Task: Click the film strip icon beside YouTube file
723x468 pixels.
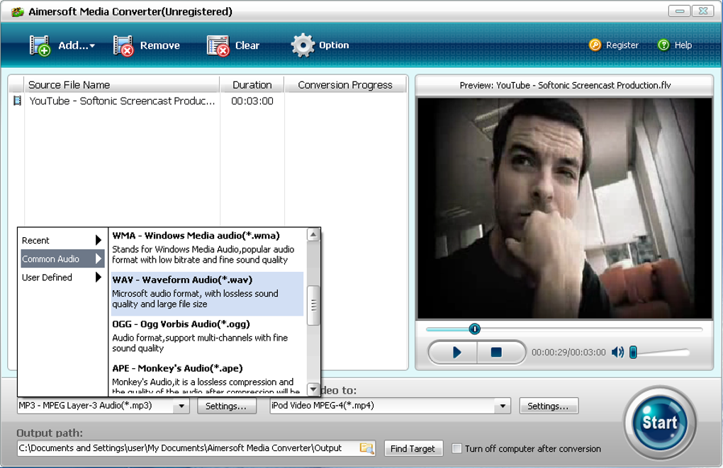Action: click(17, 101)
